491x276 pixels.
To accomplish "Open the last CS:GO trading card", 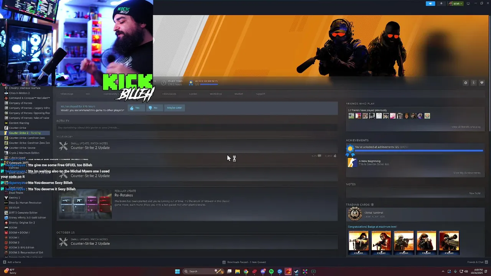I will [449, 243].
